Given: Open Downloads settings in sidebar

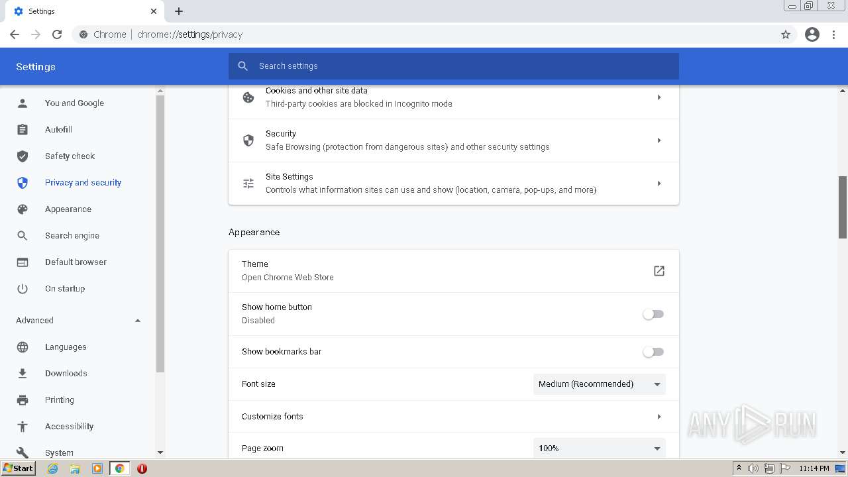Looking at the screenshot, I should [x=66, y=374].
